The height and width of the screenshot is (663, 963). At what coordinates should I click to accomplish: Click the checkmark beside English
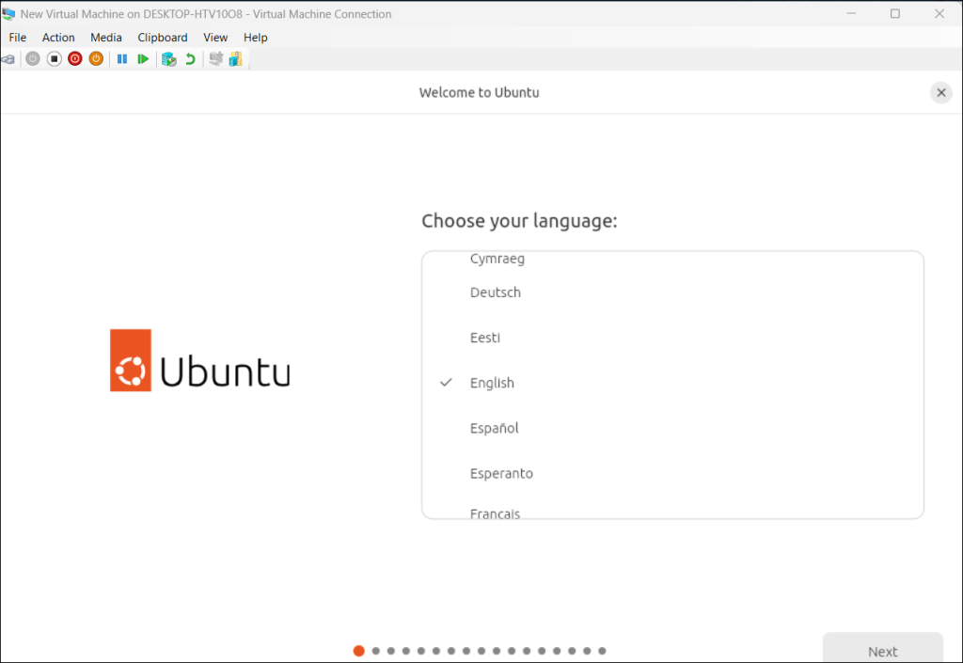click(446, 383)
